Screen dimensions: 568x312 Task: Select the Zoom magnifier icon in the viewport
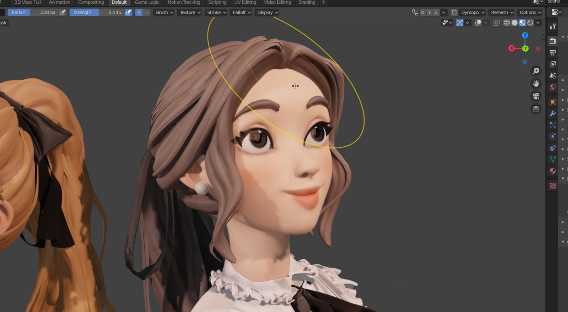pyautogui.click(x=536, y=71)
